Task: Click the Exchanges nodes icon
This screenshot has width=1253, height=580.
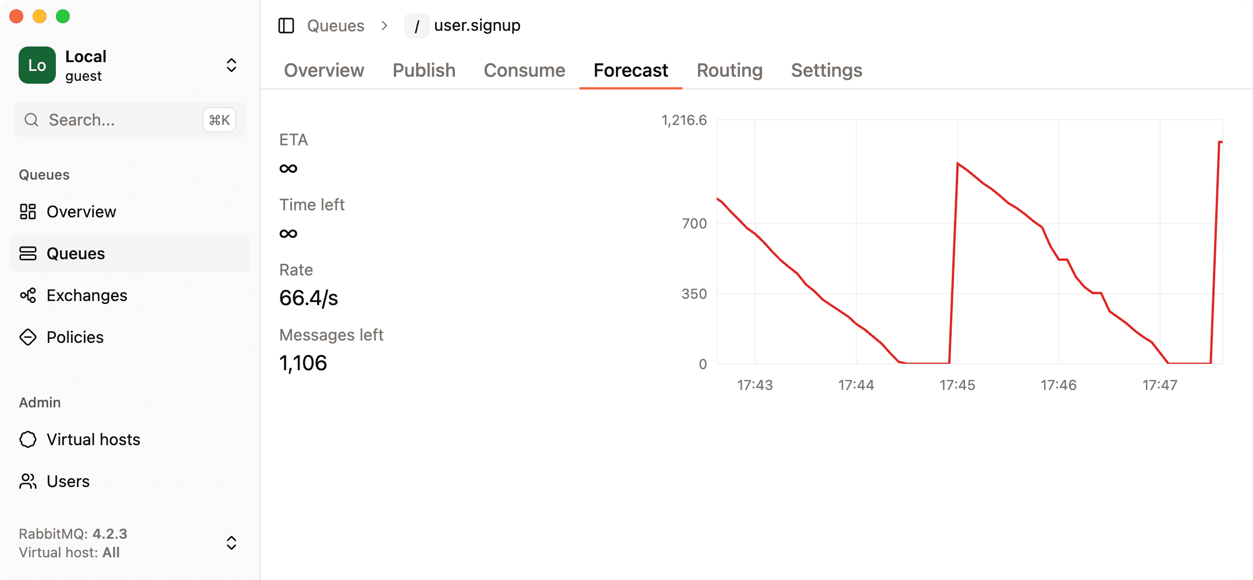Action: click(28, 295)
